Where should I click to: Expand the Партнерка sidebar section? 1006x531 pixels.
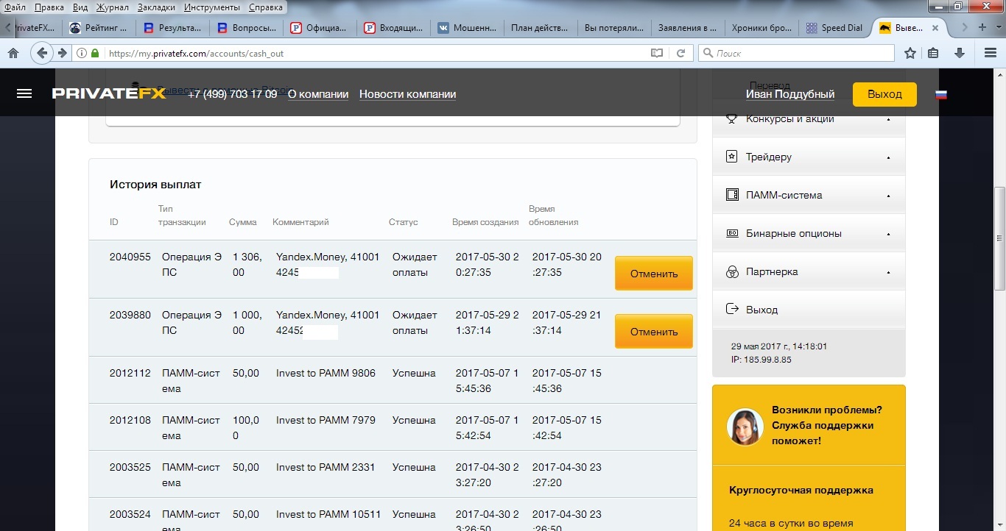coord(808,271)
